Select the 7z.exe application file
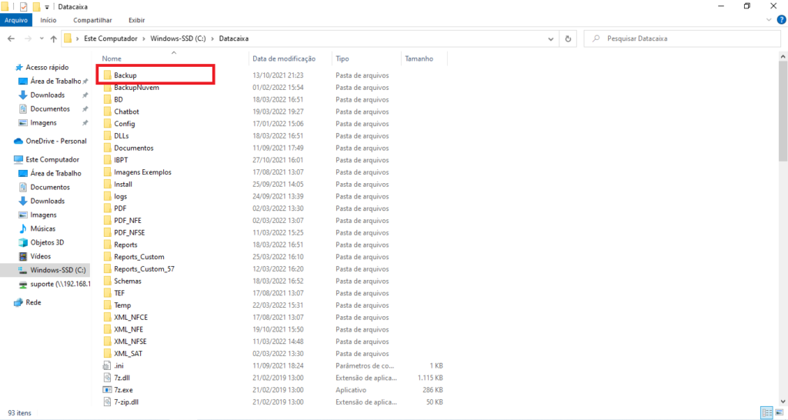Screen dimensions: 788x420 (x=123, y=390)
